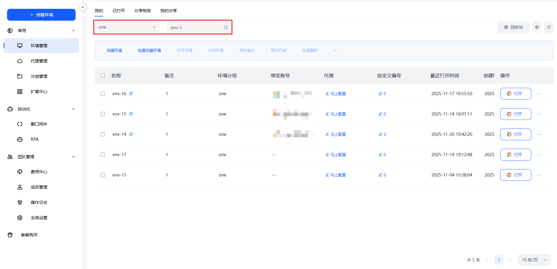Tick the checkbox for env-14
Image resolution: width=557 pixels, height=269 pixels.
point(103,134)
